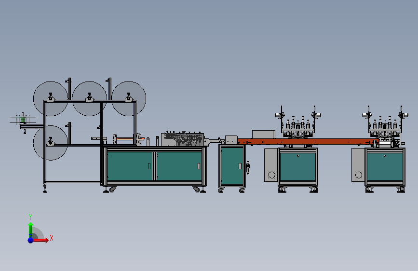Select left teal door of main machine cabinet

point(130,166)
